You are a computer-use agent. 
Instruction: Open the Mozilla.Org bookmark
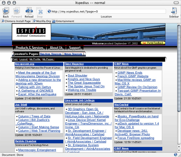point(41,21)
